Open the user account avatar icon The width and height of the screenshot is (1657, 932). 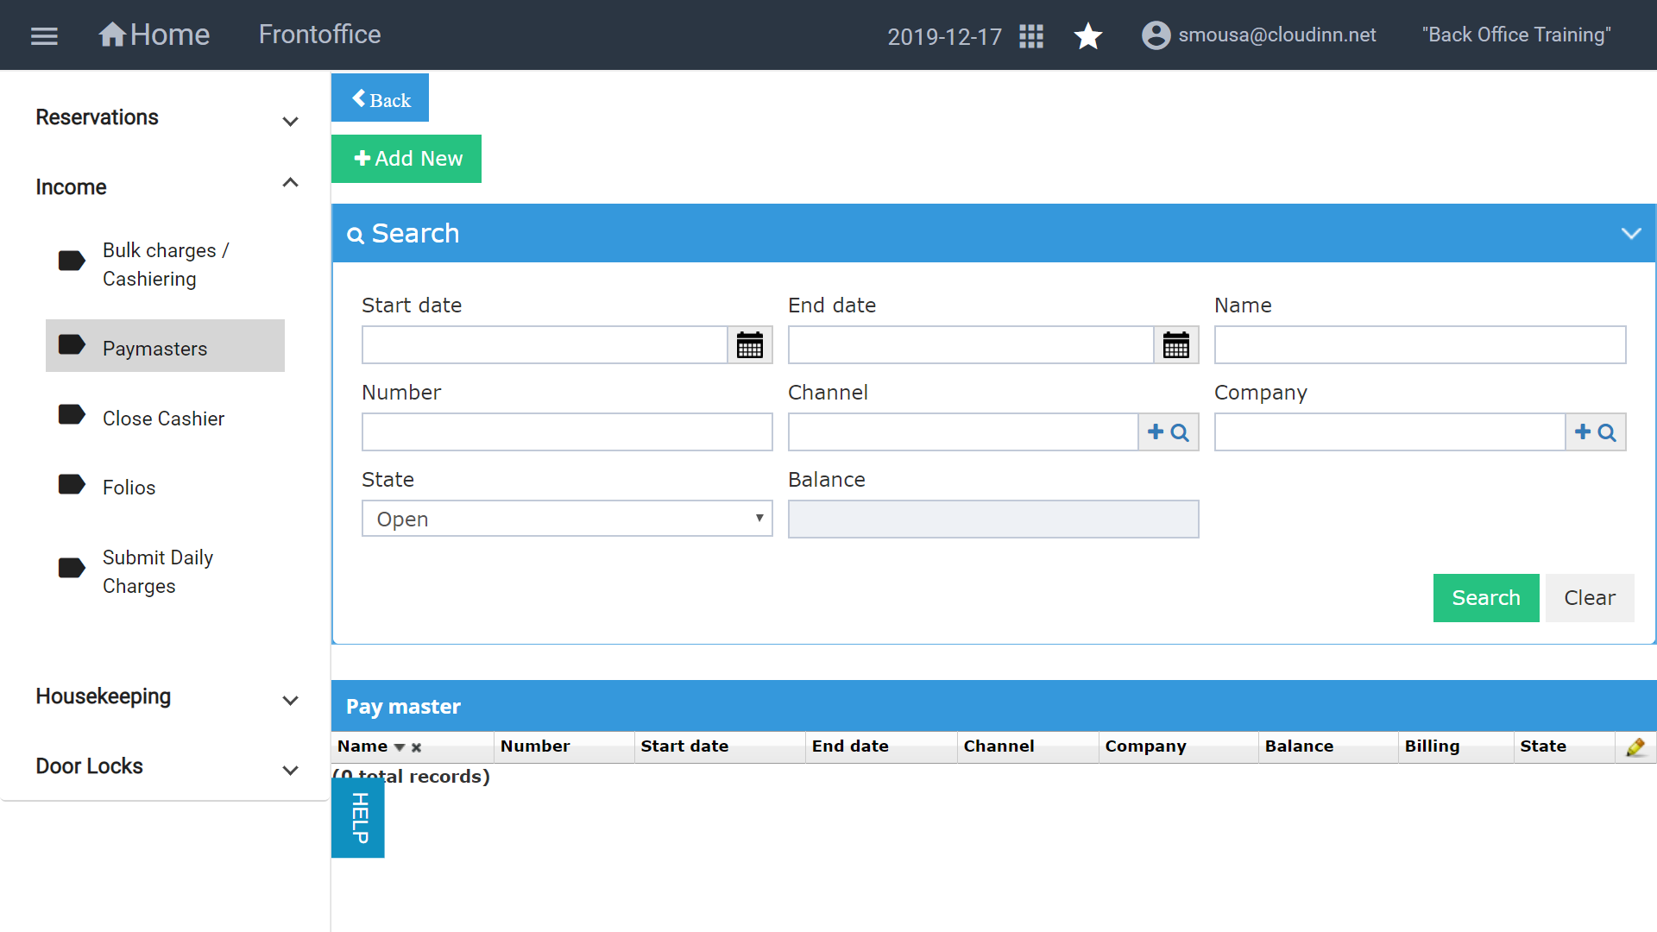coord(1156,35)
